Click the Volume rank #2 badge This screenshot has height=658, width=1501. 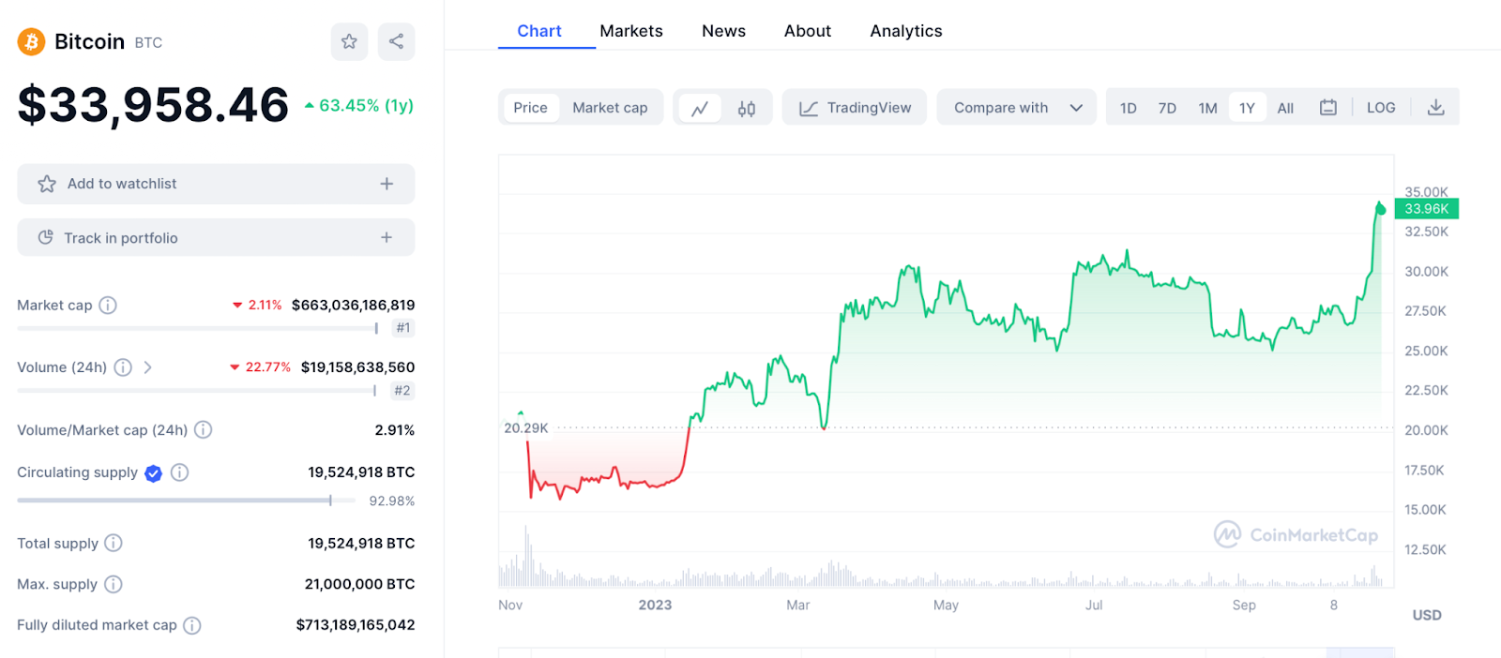[x=402, y=391]
